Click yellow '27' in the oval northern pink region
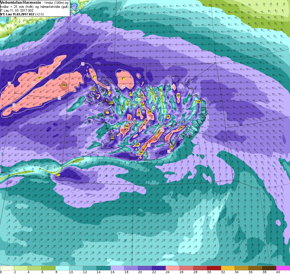The width and height of the screenshot is (290, 274). coord(123,78)
